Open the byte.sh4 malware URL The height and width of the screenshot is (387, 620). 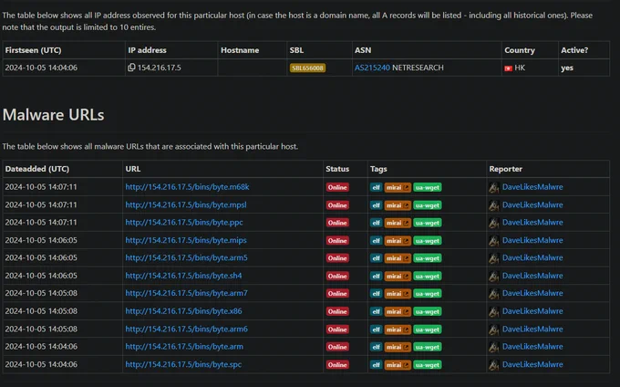point(184,276)
